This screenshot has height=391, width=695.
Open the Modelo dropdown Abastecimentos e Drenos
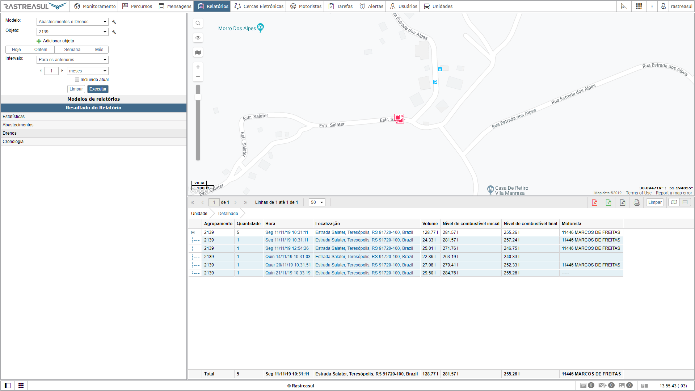pos(72,22)
